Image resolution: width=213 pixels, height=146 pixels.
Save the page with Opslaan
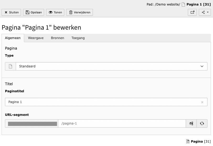coord(34,12)
